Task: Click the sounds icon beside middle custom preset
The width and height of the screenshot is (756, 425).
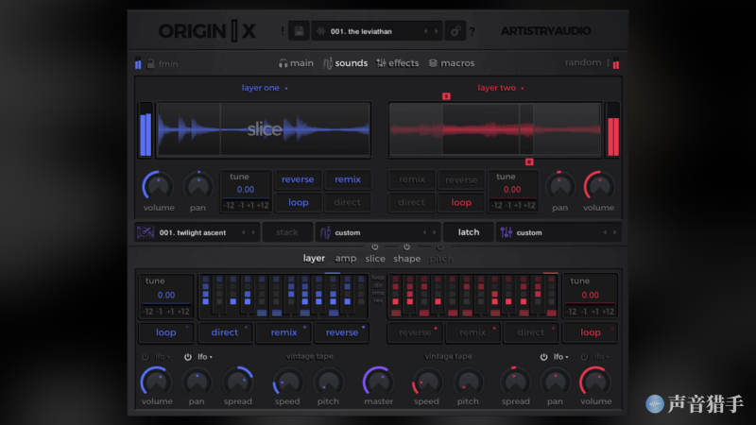Action: coord(325,232)
